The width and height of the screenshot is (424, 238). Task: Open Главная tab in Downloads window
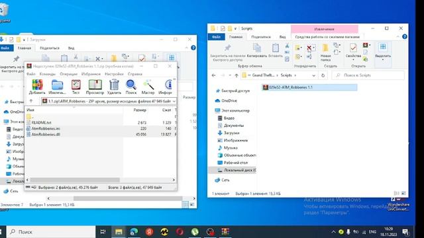(x=25, y=48)
